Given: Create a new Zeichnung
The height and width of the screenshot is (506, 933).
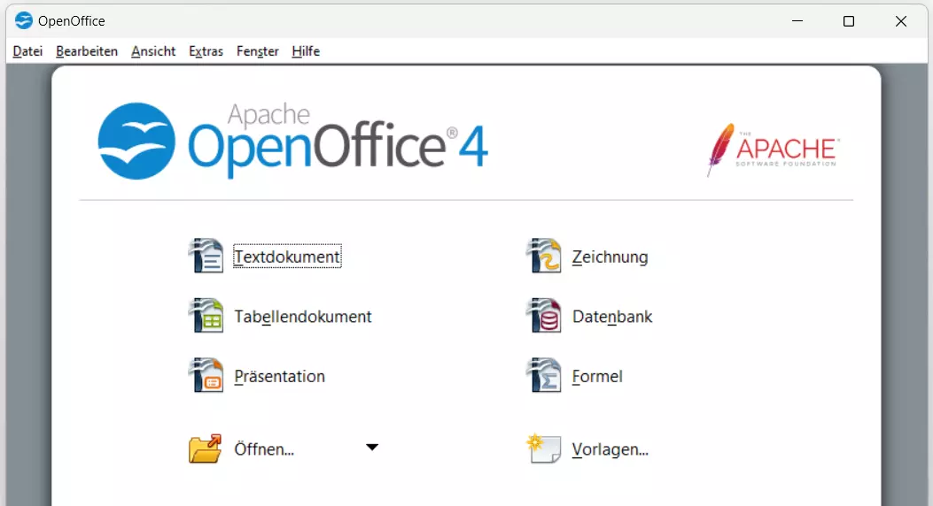Looking at the screenshot, I should (x=610, y=257).
